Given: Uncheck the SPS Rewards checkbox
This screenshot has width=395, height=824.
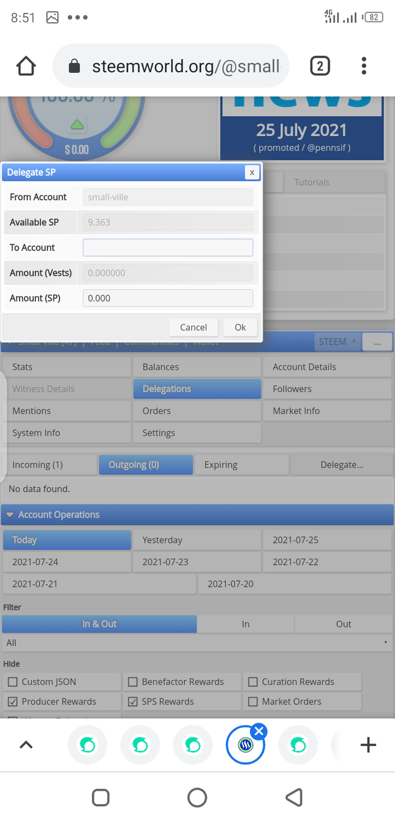Looking at the screenshot, I should pos(133,702).
